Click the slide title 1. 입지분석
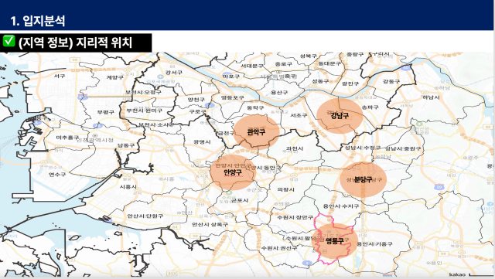Viewport: 495px width, 279px height. (x=38, y=21)
